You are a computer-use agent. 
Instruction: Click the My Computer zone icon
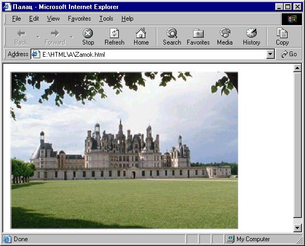[231, 239]
